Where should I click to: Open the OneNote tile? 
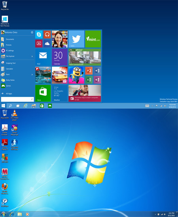(97, 80)
